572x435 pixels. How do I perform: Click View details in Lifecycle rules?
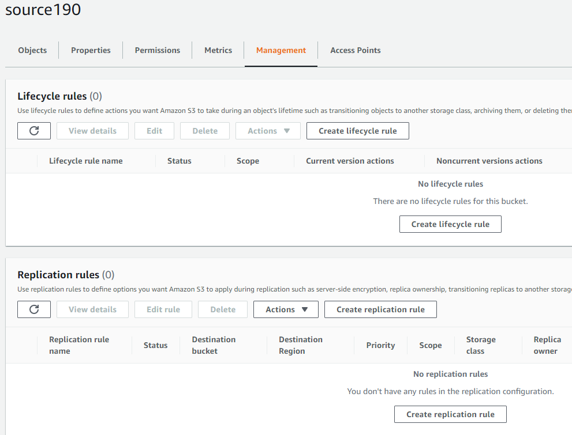[x=93, y=131]
